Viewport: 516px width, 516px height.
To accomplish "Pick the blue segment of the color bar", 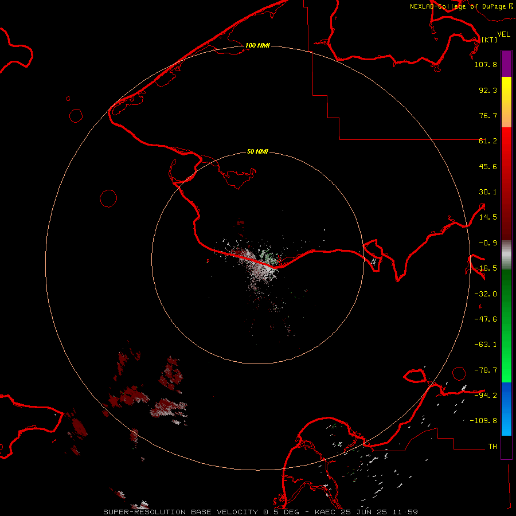I will click(506, 409).
